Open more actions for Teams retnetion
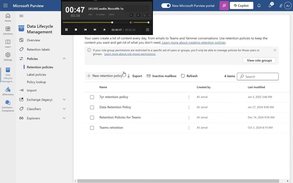293x183 pixels. [189, 128]
